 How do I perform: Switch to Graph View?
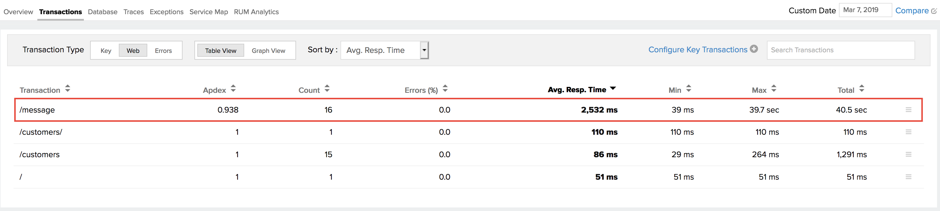pyautogui.click(x=268, y=51)
